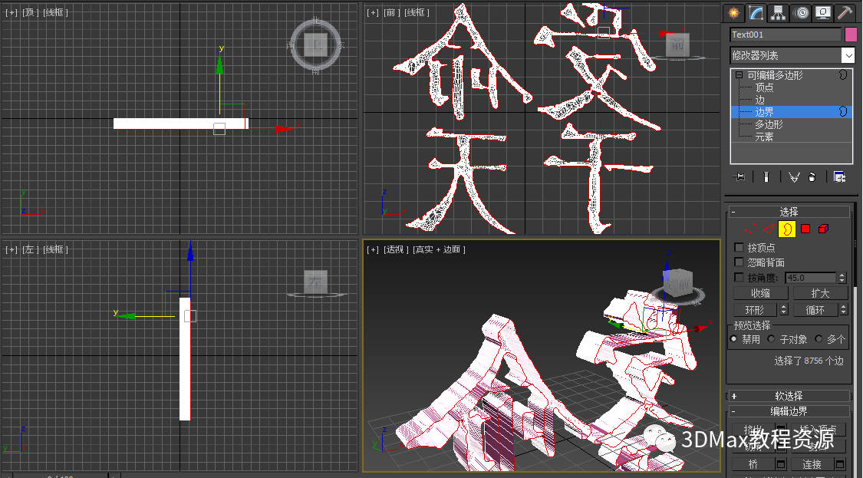Screen dimensions: 863x478
Task: Open the 连接 connect settings box
Action: click(841, 464)
